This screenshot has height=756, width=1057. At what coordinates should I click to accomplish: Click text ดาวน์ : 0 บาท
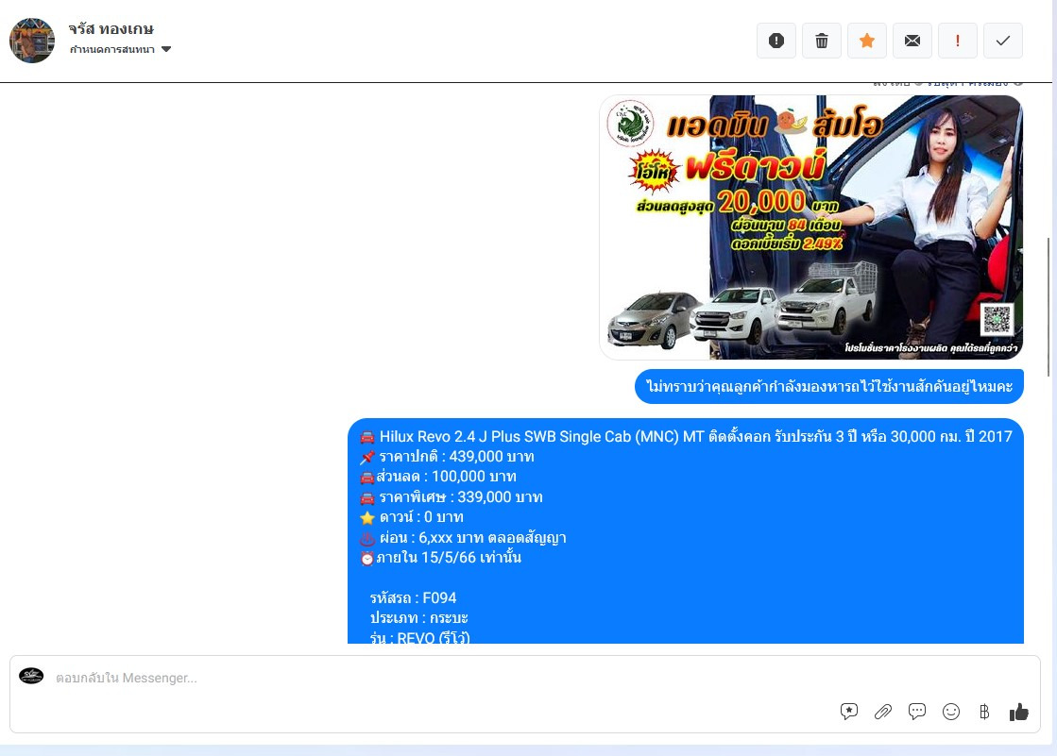click(x=421, y=517)
